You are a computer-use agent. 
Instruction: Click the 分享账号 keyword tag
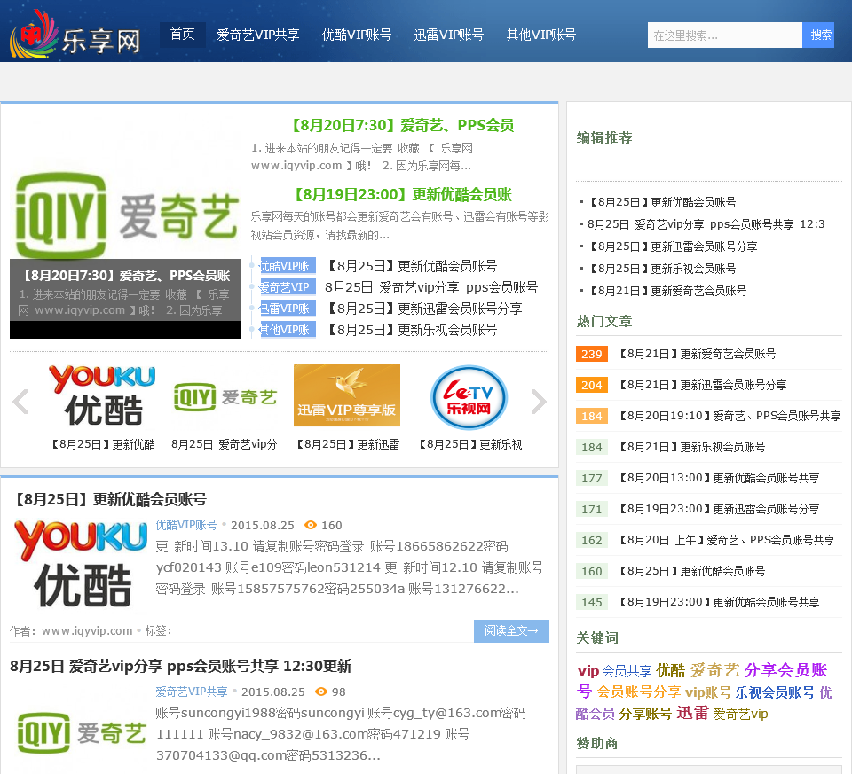tap(645, 714)
